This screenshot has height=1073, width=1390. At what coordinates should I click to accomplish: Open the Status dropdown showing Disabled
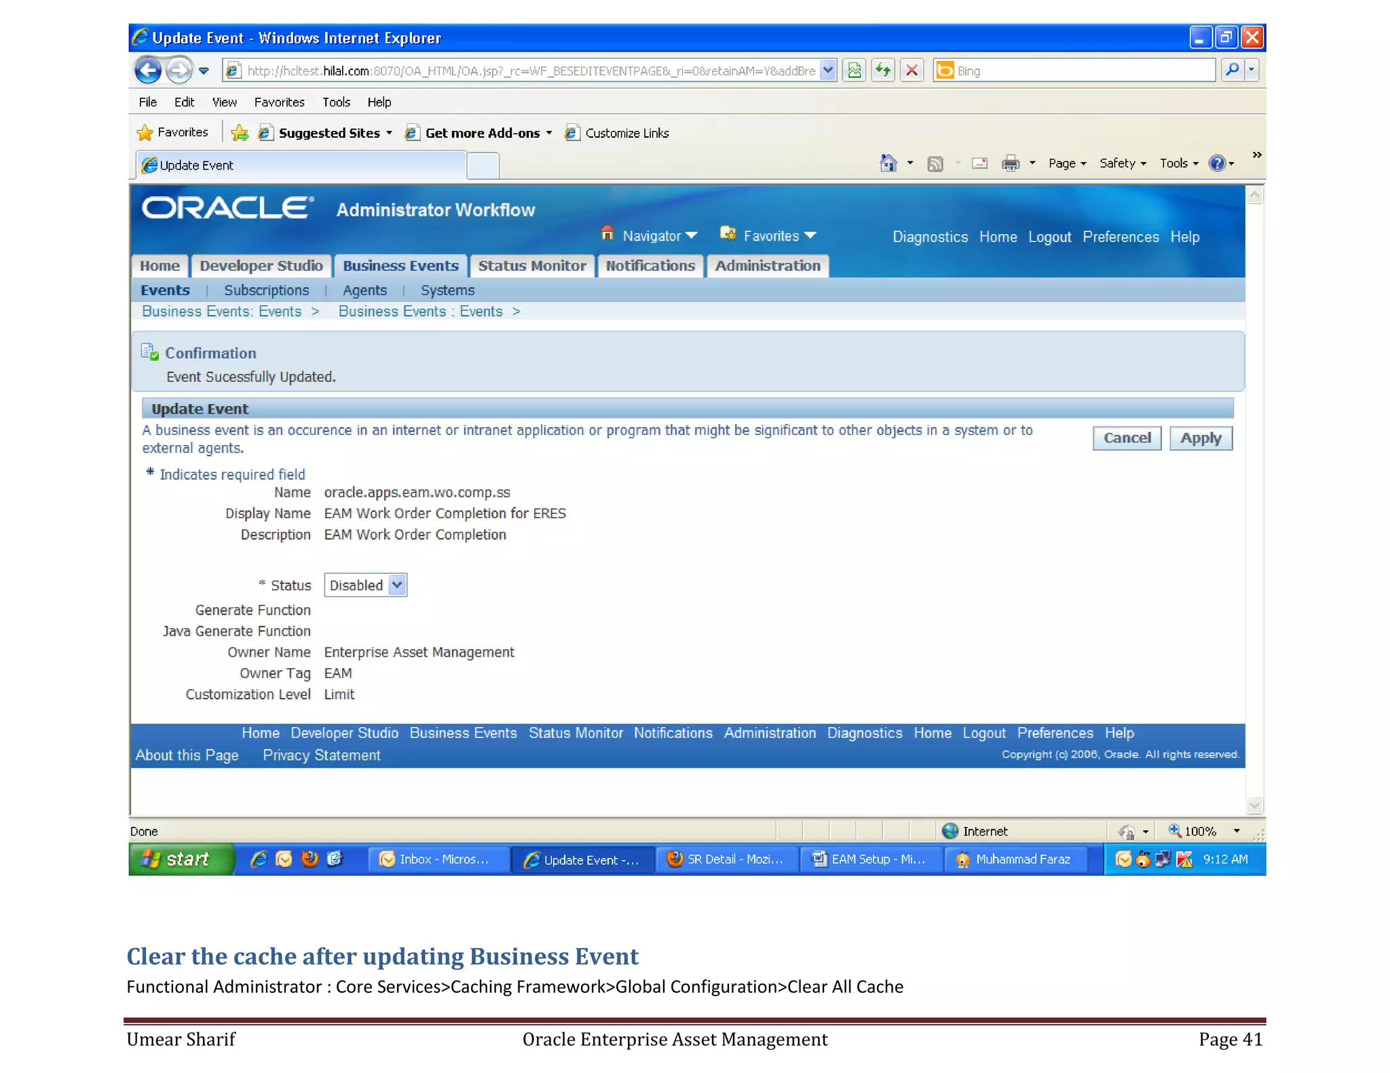tap(365, 585)
